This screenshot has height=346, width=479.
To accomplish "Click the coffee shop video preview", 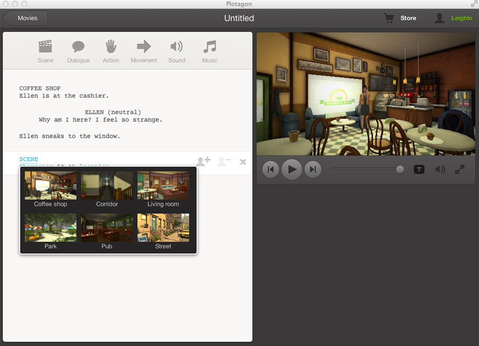I will point(366,94).
